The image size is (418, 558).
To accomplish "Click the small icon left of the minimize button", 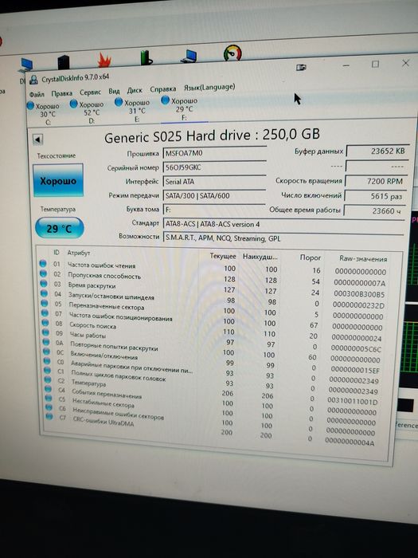I will tap(301, 67).
